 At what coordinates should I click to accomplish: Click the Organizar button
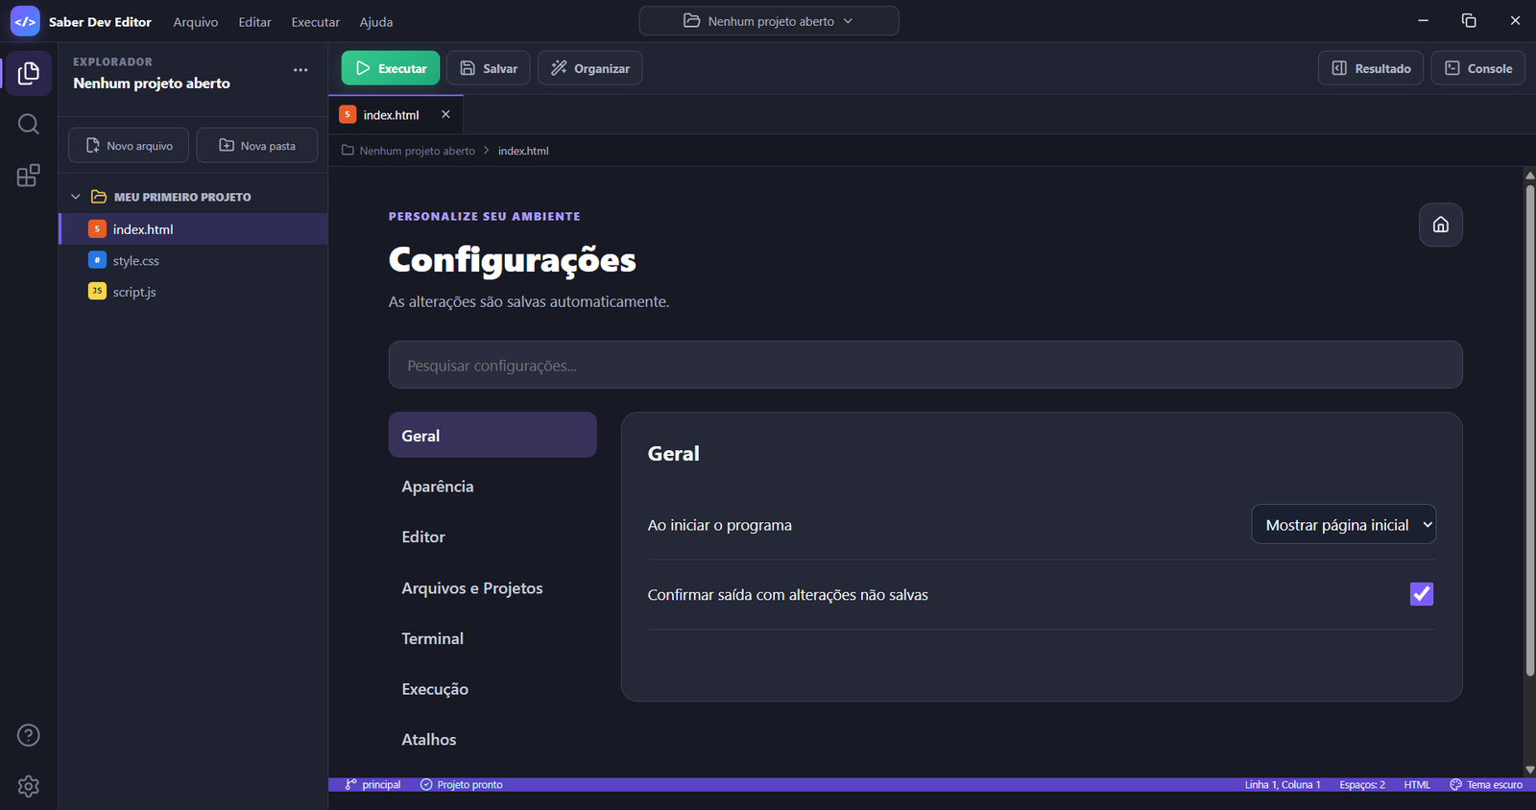[x=590, y=68]
